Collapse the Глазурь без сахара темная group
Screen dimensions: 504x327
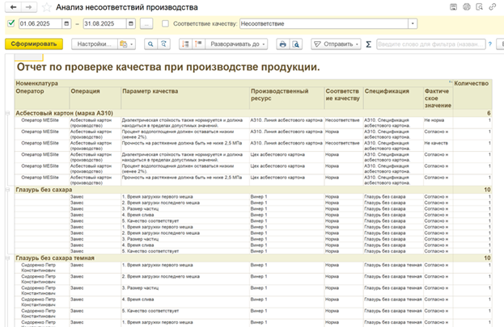(7, 258)
